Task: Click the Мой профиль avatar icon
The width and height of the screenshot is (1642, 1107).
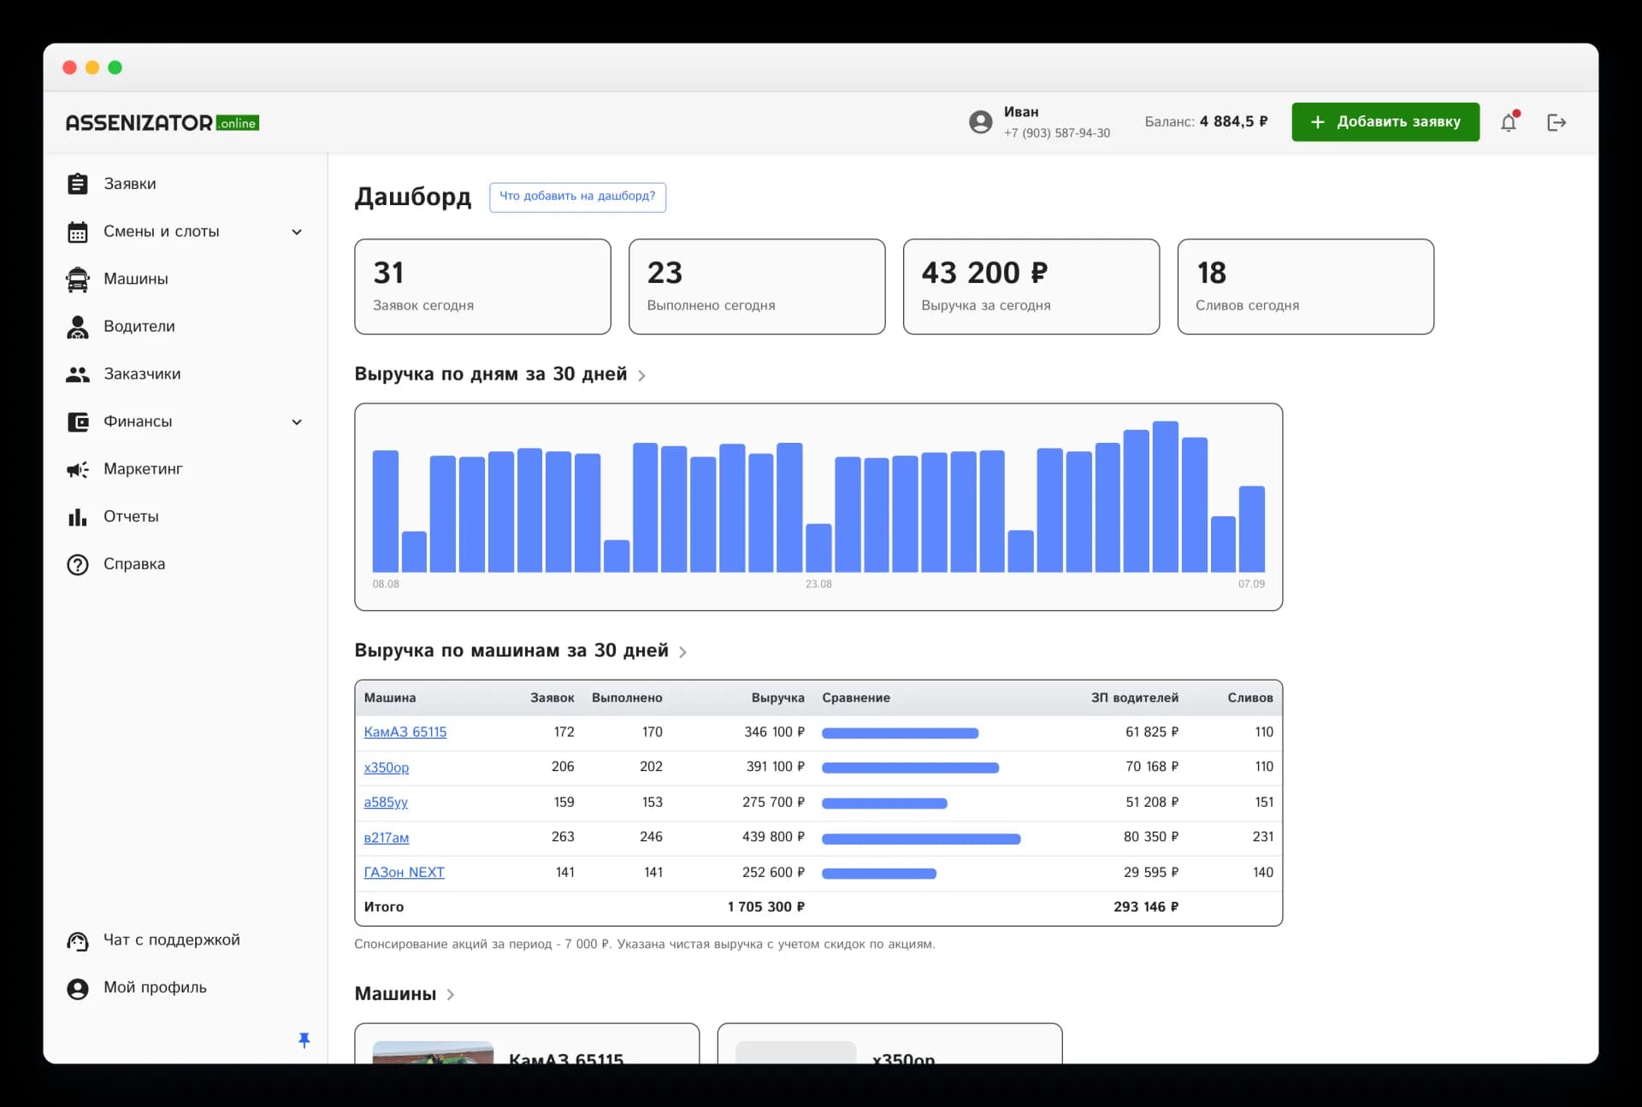Action: tap(78, 989)
